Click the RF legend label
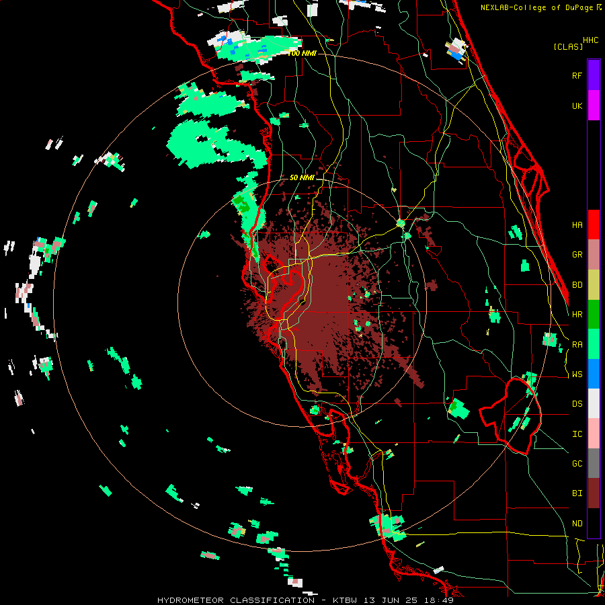This screenshot has height=605, width=605. coord(577,75)
